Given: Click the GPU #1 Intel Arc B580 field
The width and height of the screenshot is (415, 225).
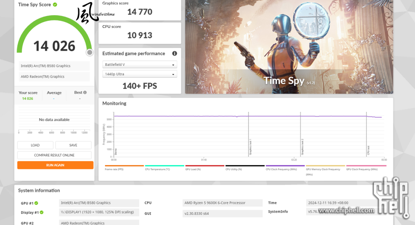Looking at the screenshot, I should pyautogui.click(x=99, y=203).
